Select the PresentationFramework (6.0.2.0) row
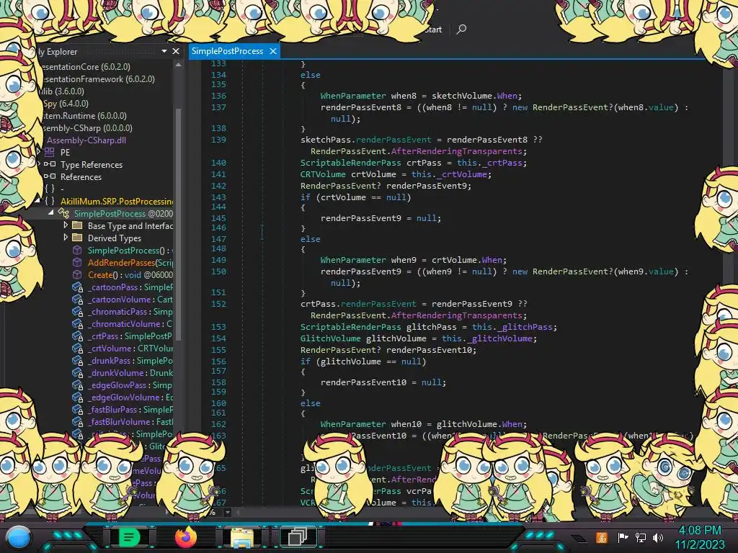 click(98, 79)
